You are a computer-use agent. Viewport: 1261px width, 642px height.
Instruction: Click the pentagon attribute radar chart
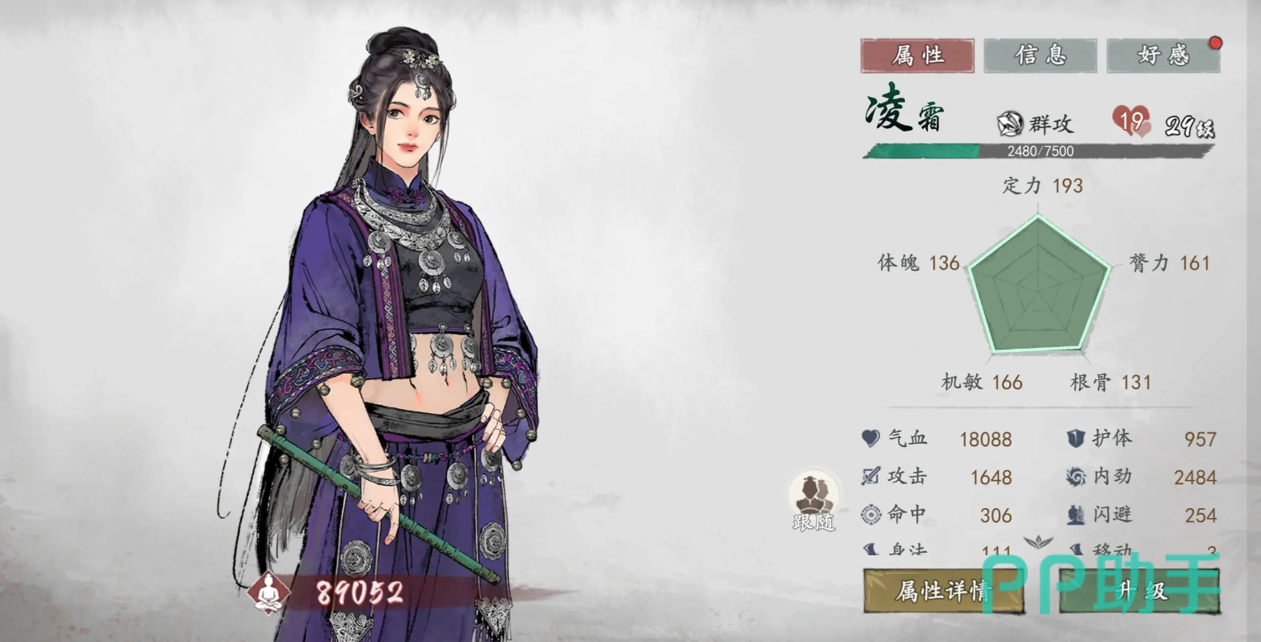pyautogui.click(x=1038, y=284)
